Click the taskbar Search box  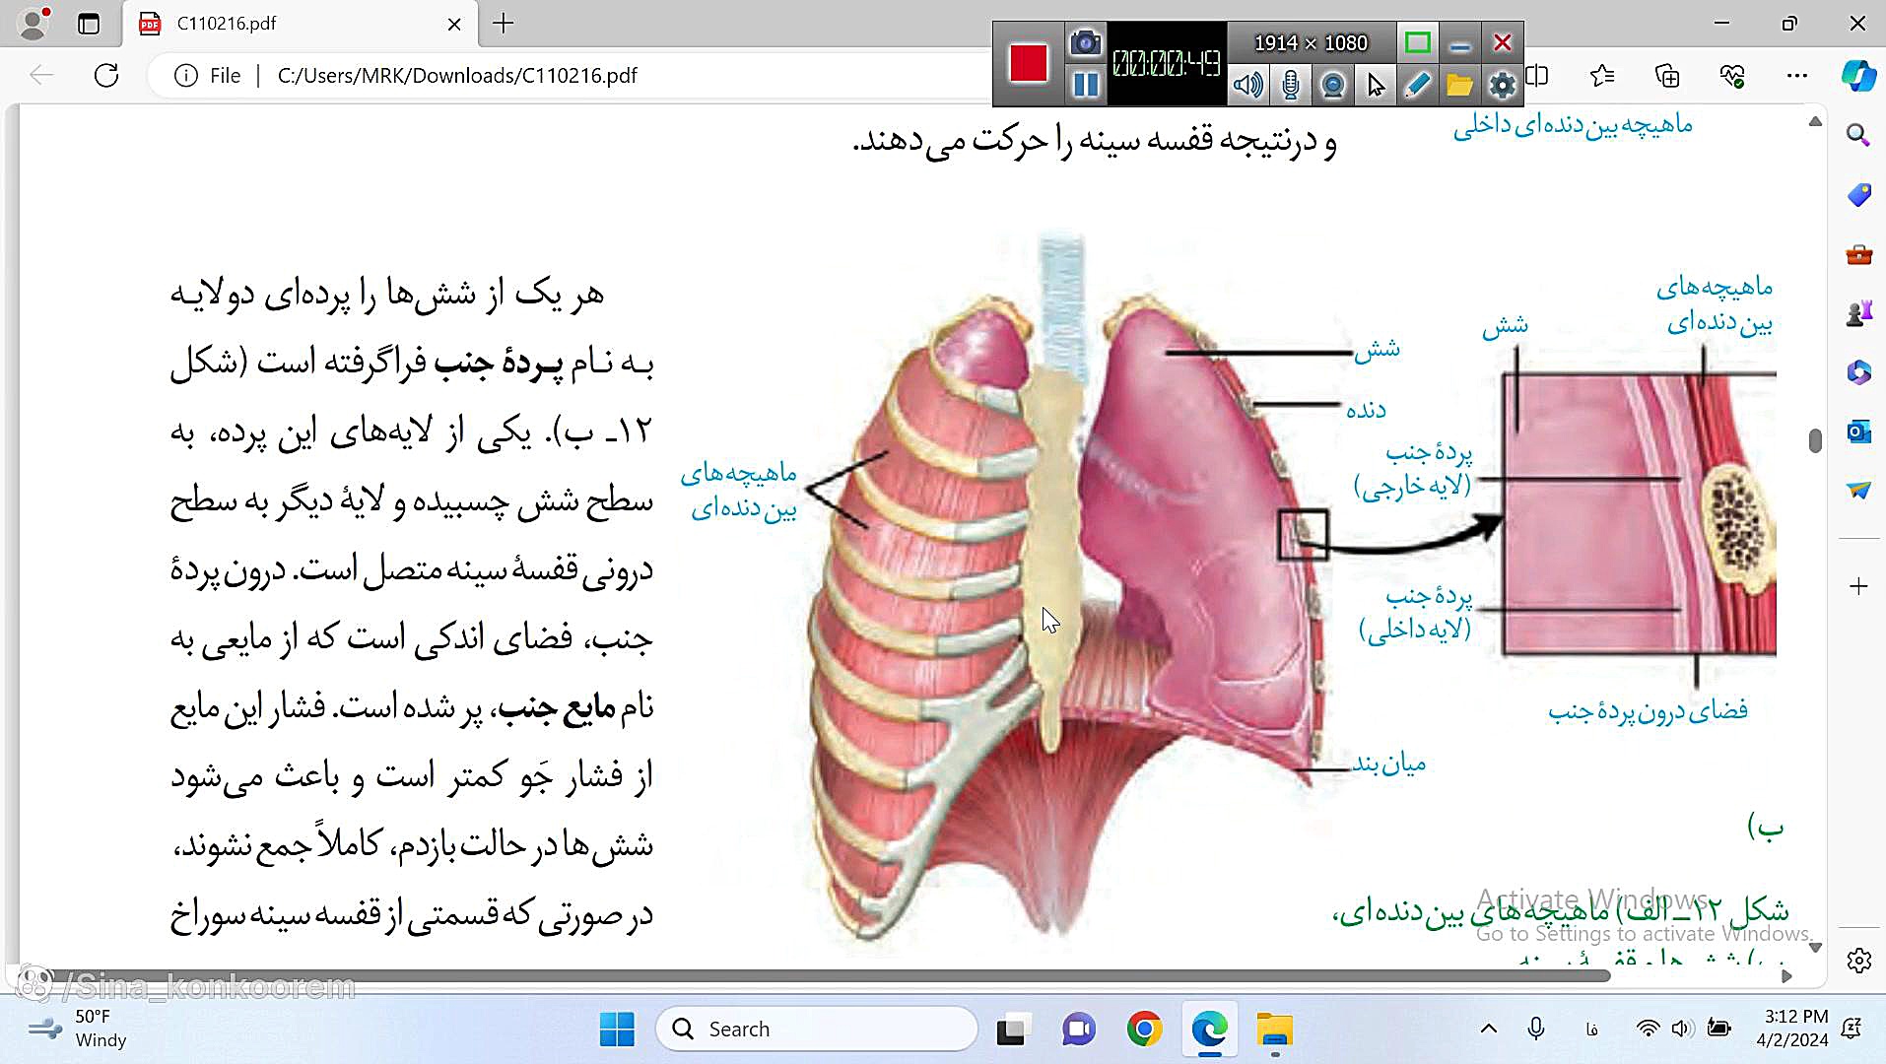click(x=817, y=1030)
